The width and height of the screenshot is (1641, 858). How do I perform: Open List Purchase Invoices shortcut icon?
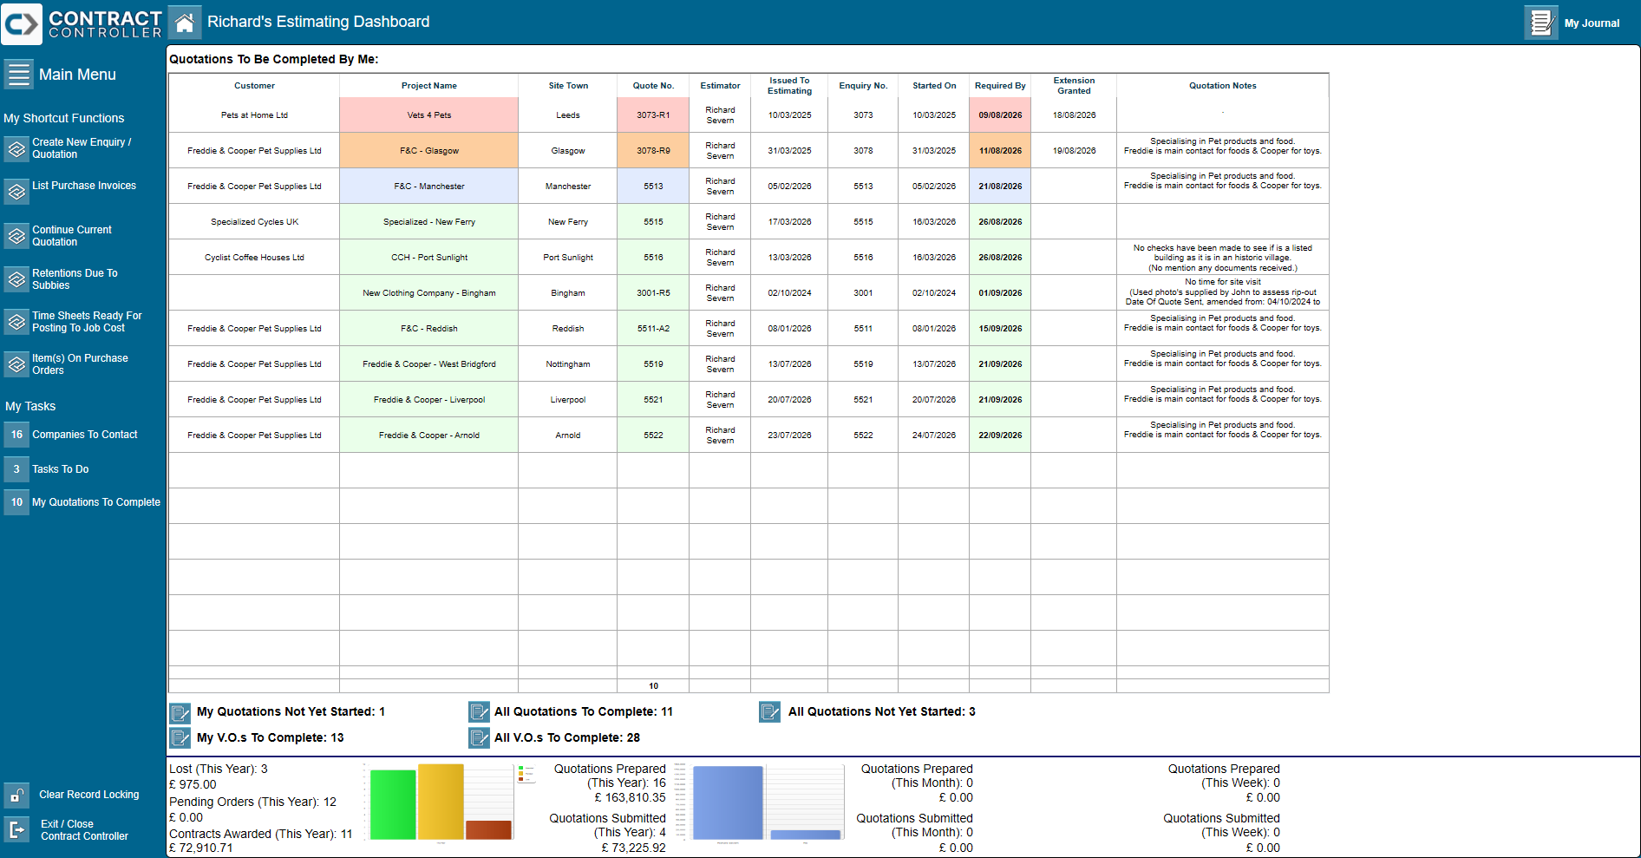point(16,191)
